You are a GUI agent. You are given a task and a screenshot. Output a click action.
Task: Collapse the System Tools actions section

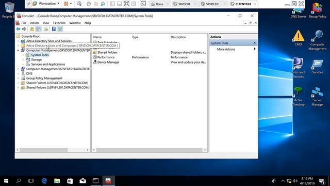tap(255, 43)
